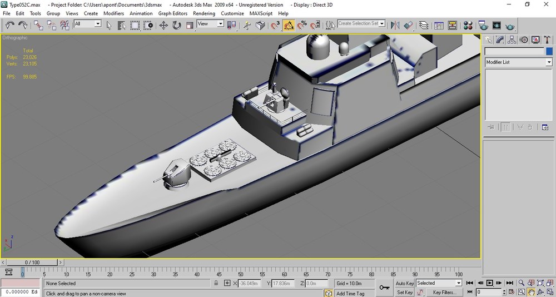This screenshot has height=297, width=556.
Task: Activate the Select and Scale tool
Action: pos(190,25)
